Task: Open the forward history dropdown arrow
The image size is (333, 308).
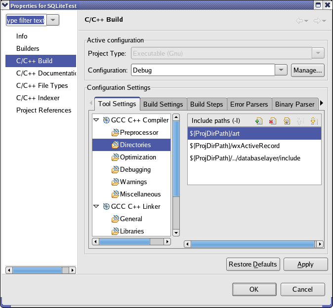Action: [x=324, y=21]
